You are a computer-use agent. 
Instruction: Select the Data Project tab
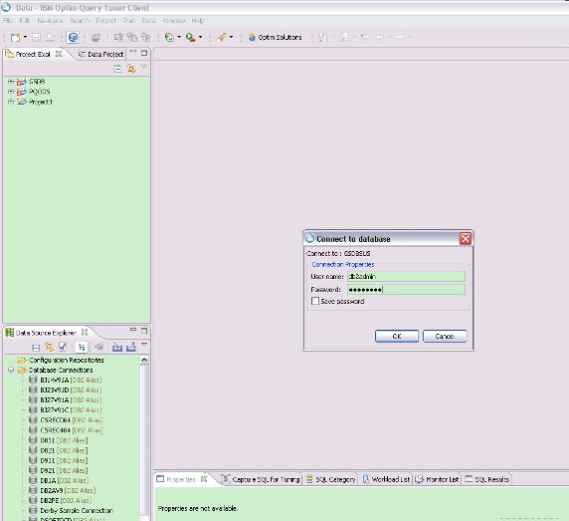click(x=101, y=54)
